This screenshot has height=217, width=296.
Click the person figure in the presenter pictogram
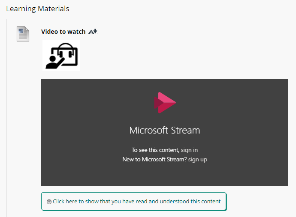tap(54, 62)
